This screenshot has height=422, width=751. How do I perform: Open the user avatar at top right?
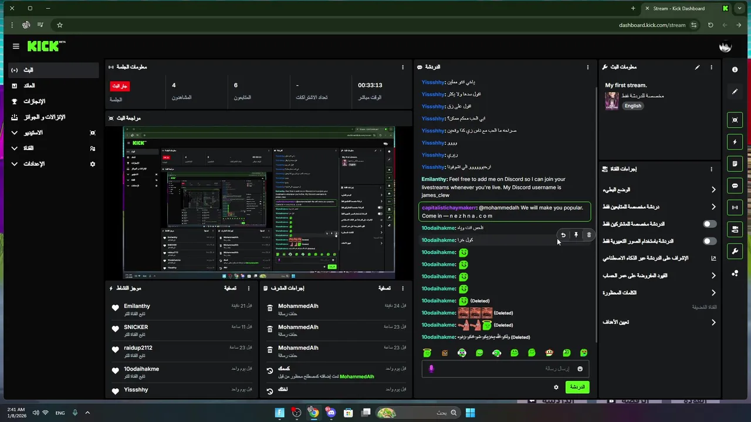[725, 46]
